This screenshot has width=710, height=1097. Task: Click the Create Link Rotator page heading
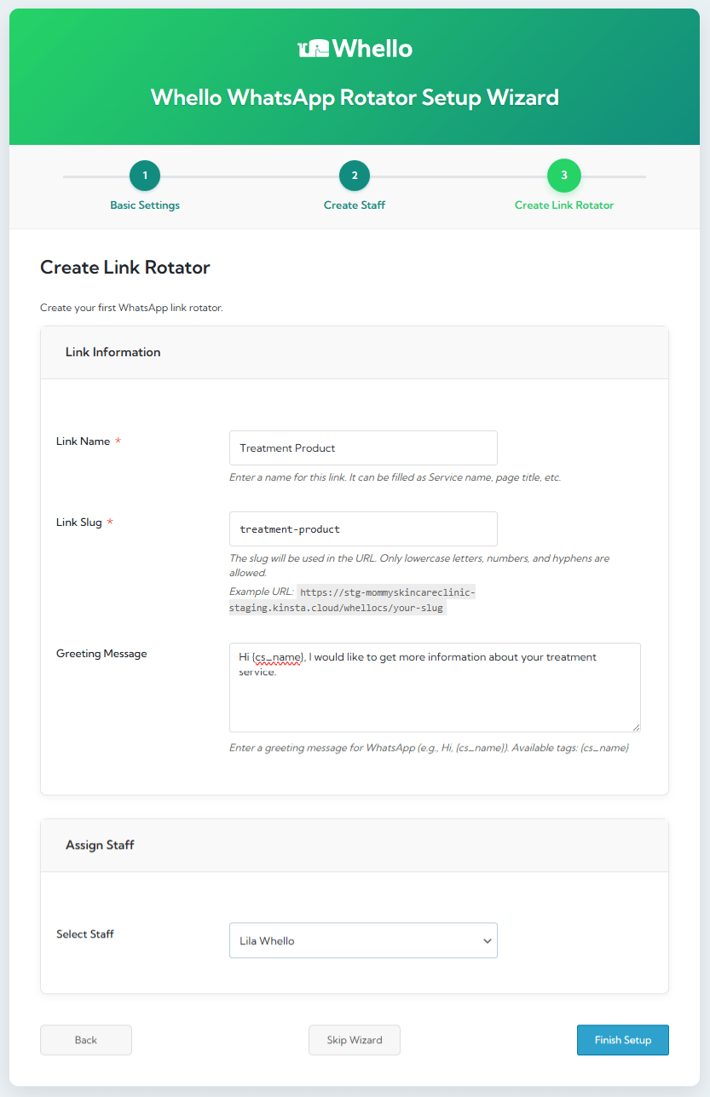[125, 267]
